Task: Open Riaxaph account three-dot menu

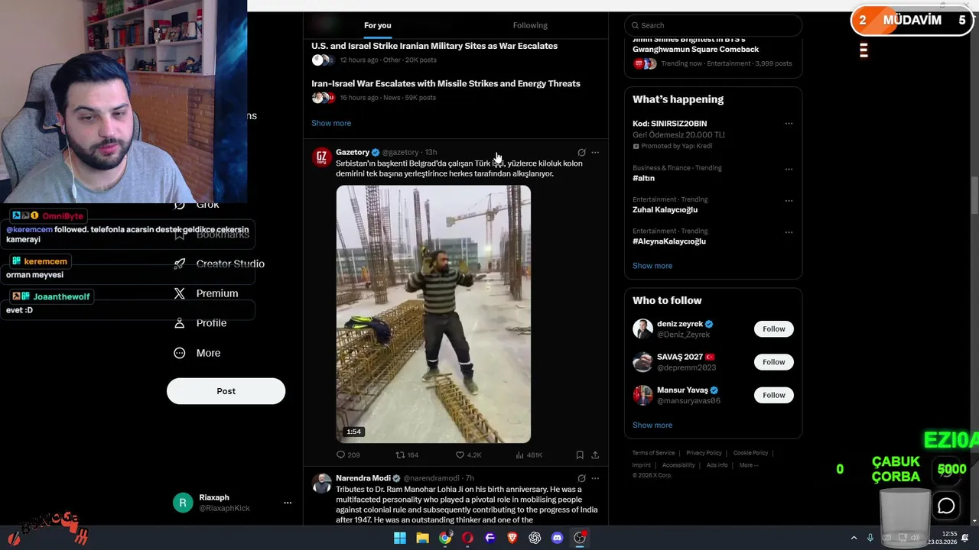Action: pos(288,503)
